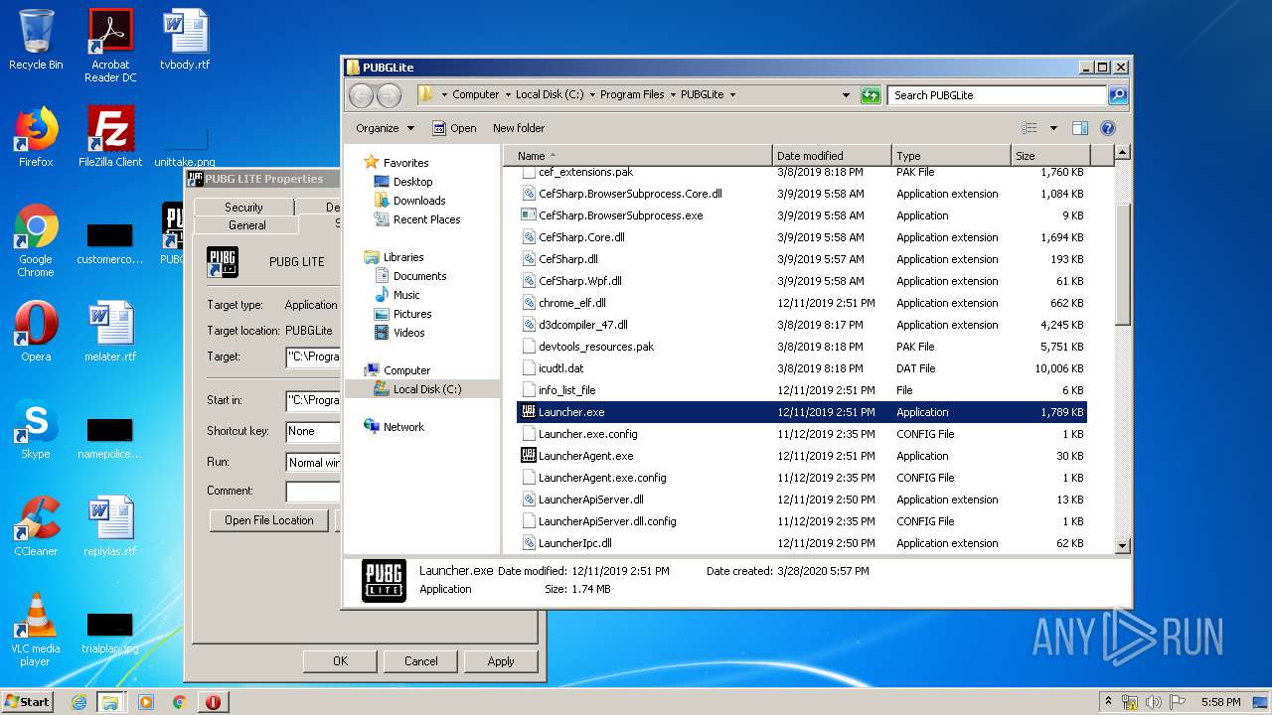Open Acrobat Reader DC desktop shortcut
The image size is (1272, 715).
tap(110, 46)
